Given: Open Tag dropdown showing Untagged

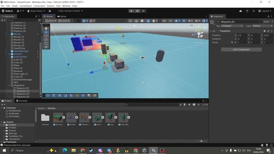Looking at the screenshot, I should pyautogui.click(x=232, y=26).
